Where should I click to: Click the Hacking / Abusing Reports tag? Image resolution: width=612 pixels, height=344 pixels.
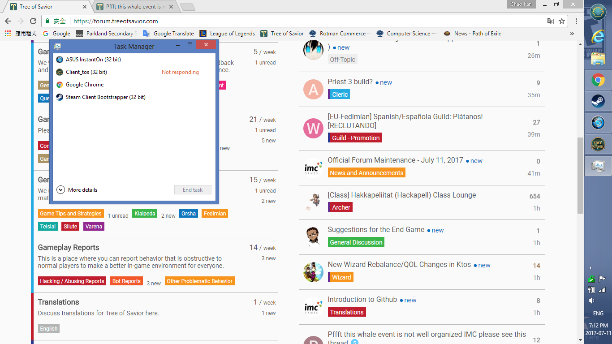pyautogui.click(x=72, y=281)
